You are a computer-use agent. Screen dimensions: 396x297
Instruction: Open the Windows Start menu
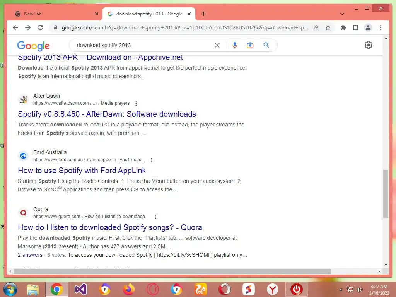pos(10,289)
